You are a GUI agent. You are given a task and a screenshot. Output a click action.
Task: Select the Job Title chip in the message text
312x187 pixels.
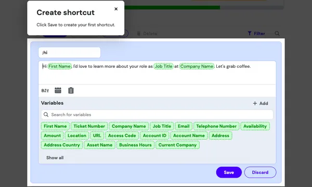[x=164, y=66]
